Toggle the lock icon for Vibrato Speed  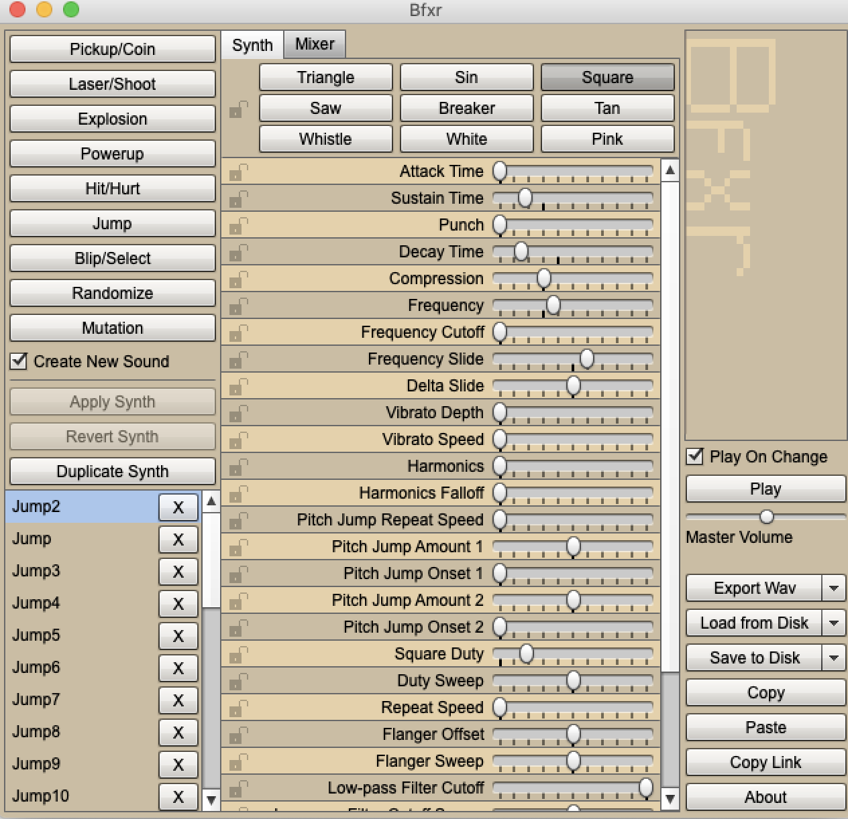(237, 440)
